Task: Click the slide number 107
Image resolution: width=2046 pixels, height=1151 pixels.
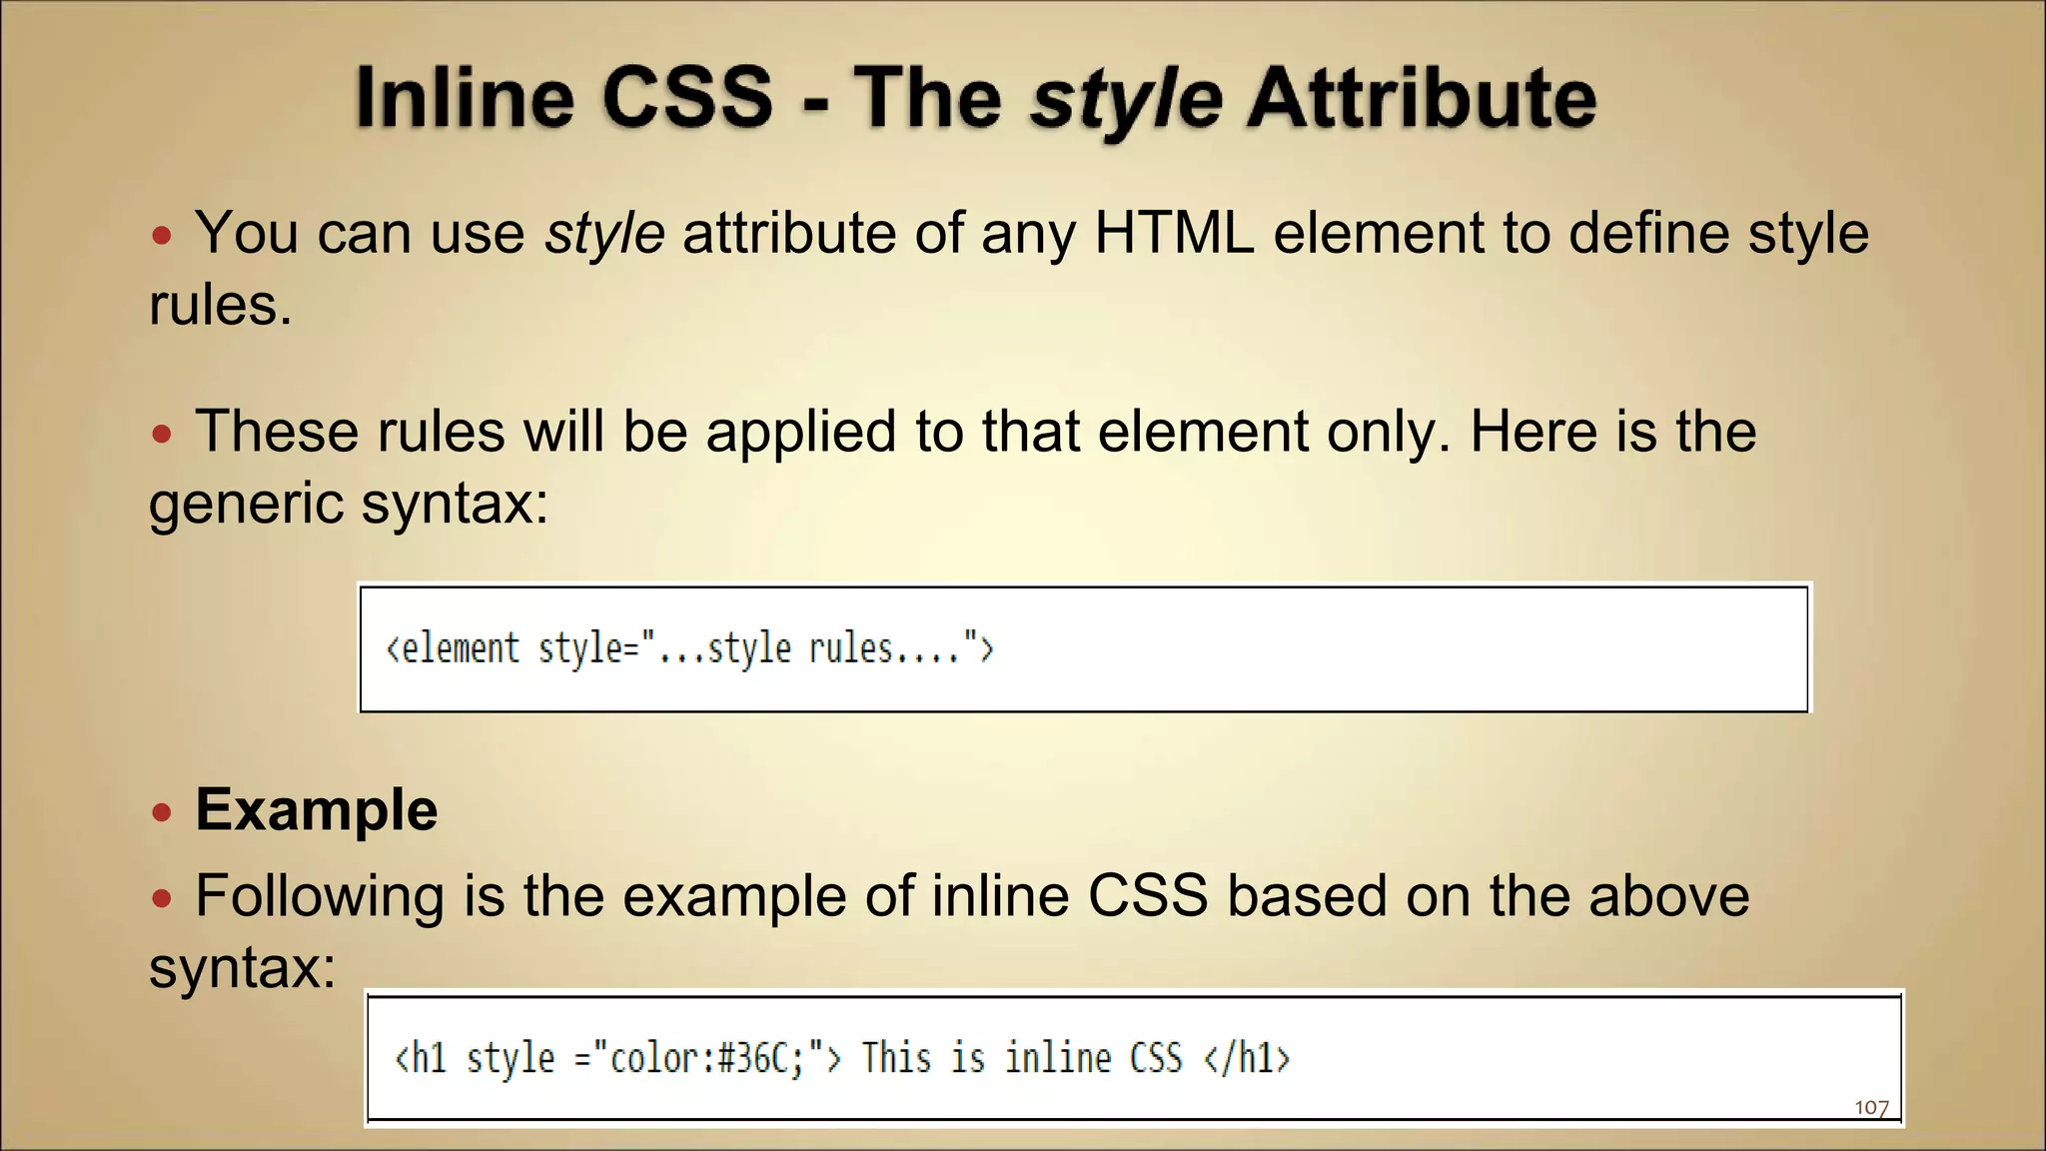Action: pyautogui.click(x=1871, y=1108)
